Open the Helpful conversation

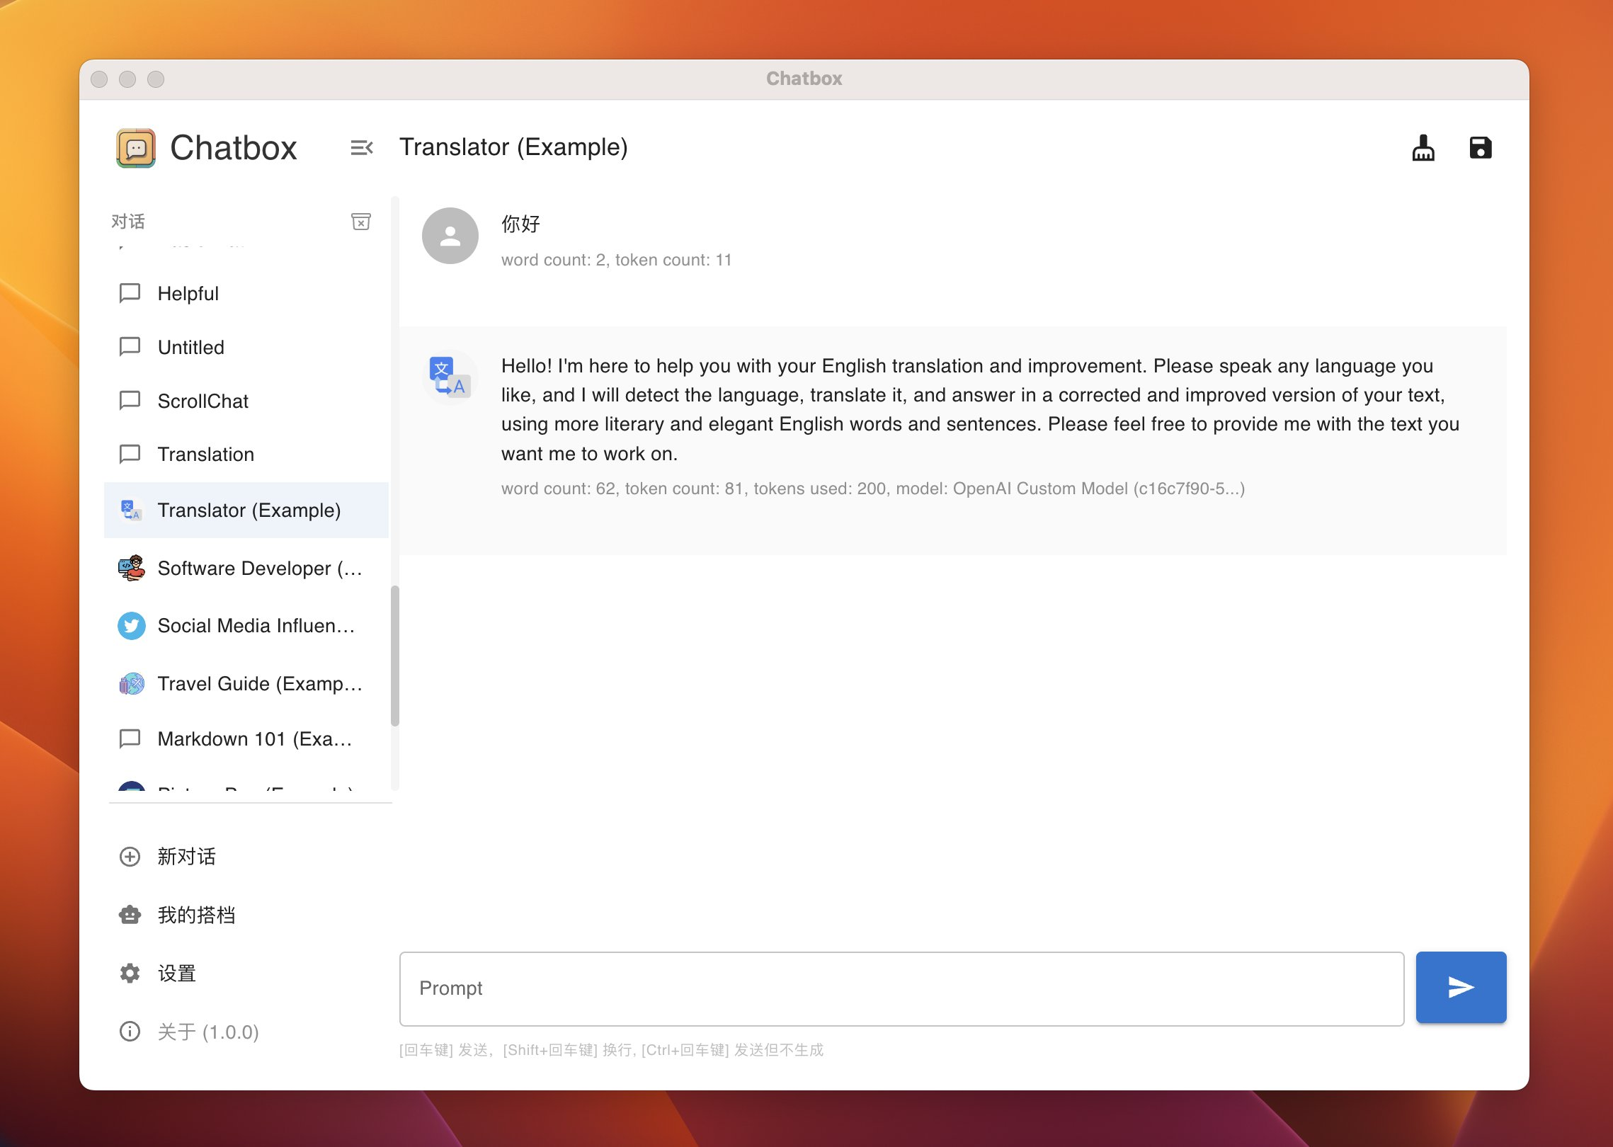pyautogui.click(x=188, y=293)
